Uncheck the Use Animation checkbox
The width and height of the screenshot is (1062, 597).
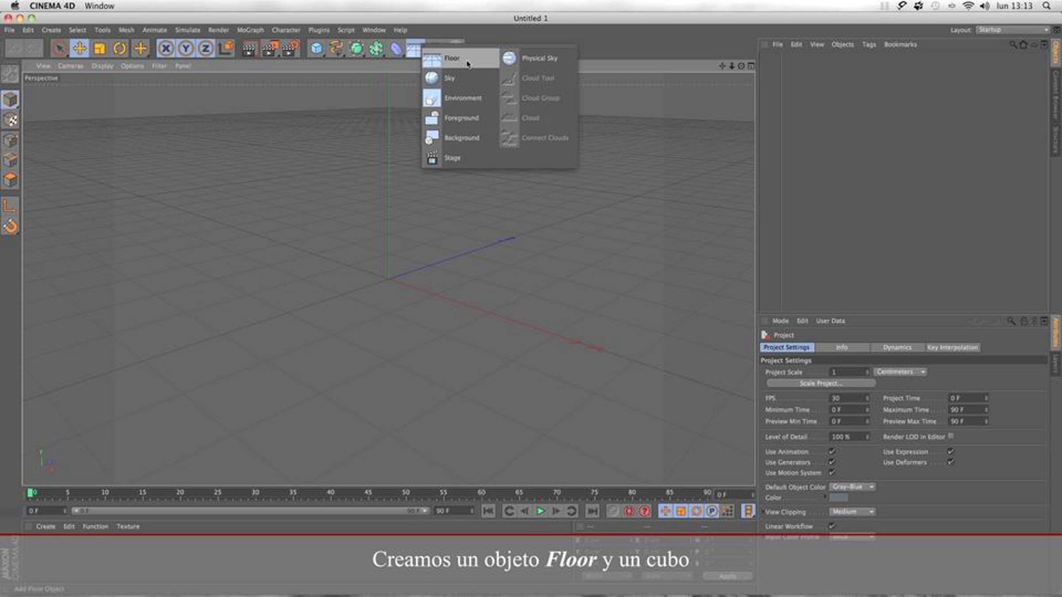pos(832,452)
